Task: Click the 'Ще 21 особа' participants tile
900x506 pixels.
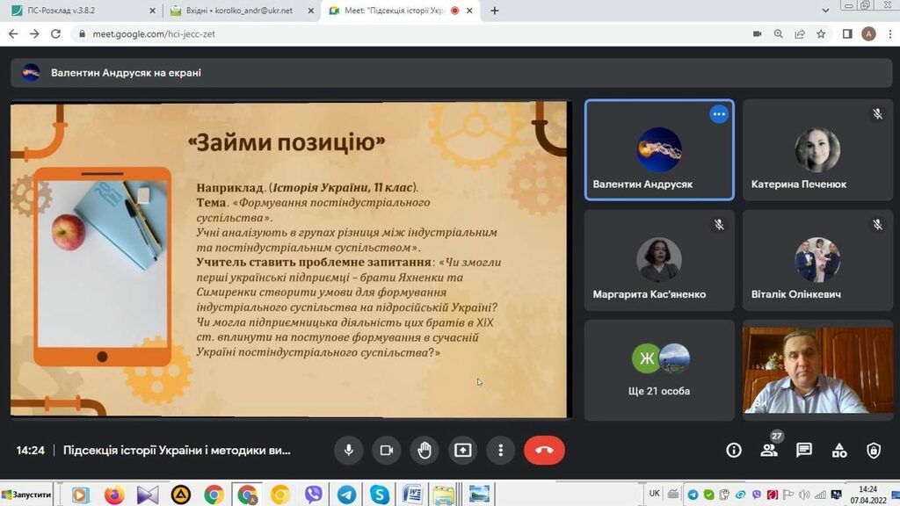Action: point(659,370)
